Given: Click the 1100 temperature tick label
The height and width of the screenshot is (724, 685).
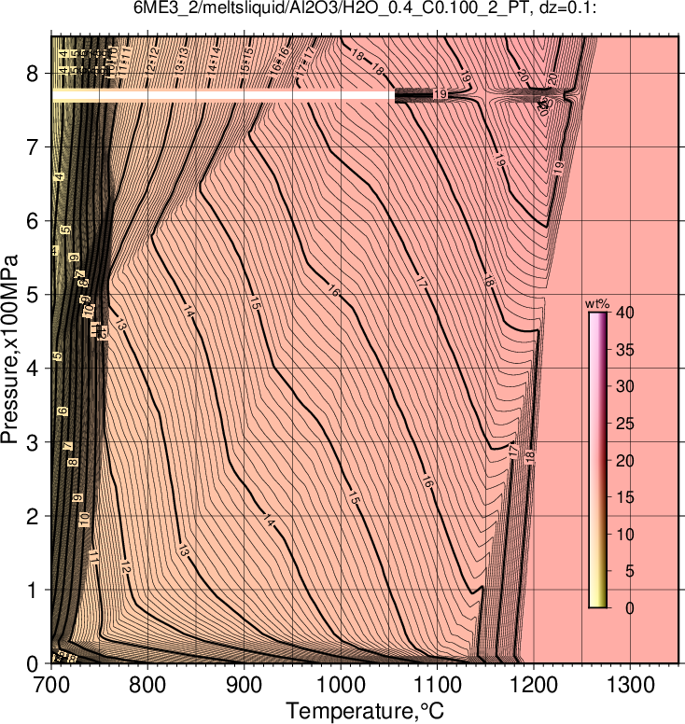Looking at the screenshot, I should pos(437,685).
